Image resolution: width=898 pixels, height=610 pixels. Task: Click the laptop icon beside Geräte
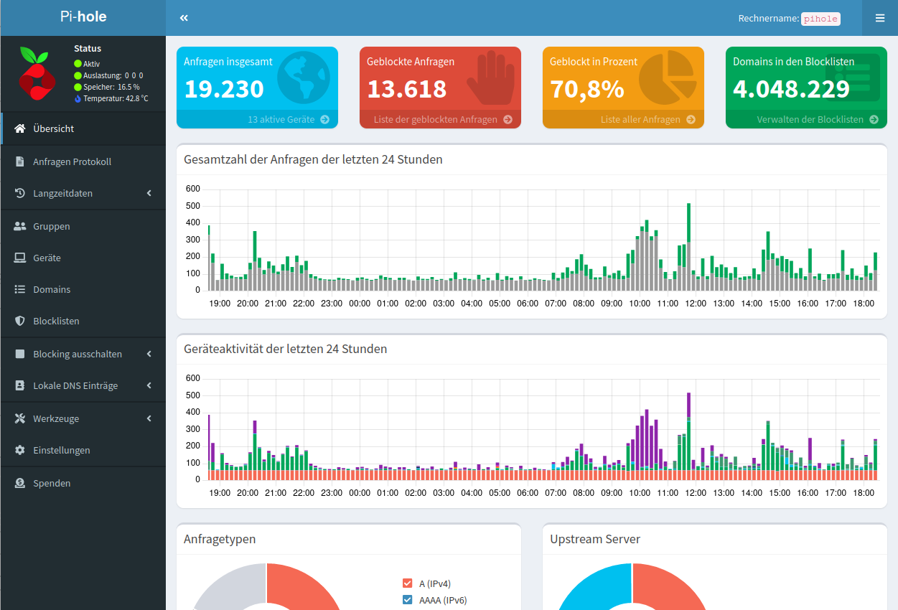pyautogui.click(x=20, y=258)
